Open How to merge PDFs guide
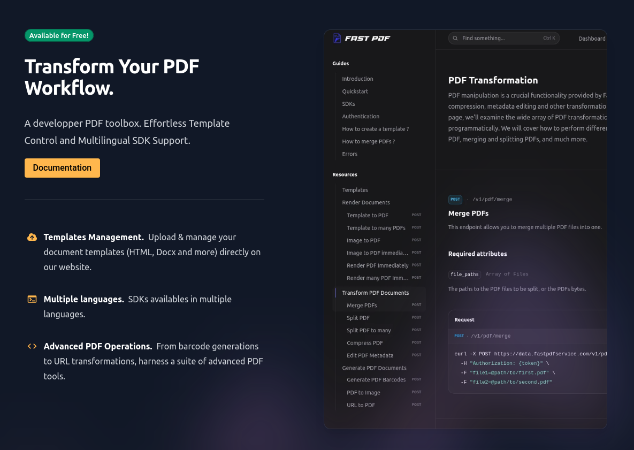This screenshot has width=634, height=450. click(368, 141)
